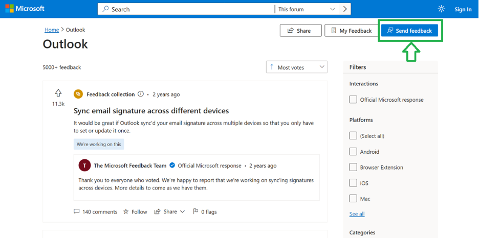
Task: Check Official Microsoft response filter
Action: point(353,100)
